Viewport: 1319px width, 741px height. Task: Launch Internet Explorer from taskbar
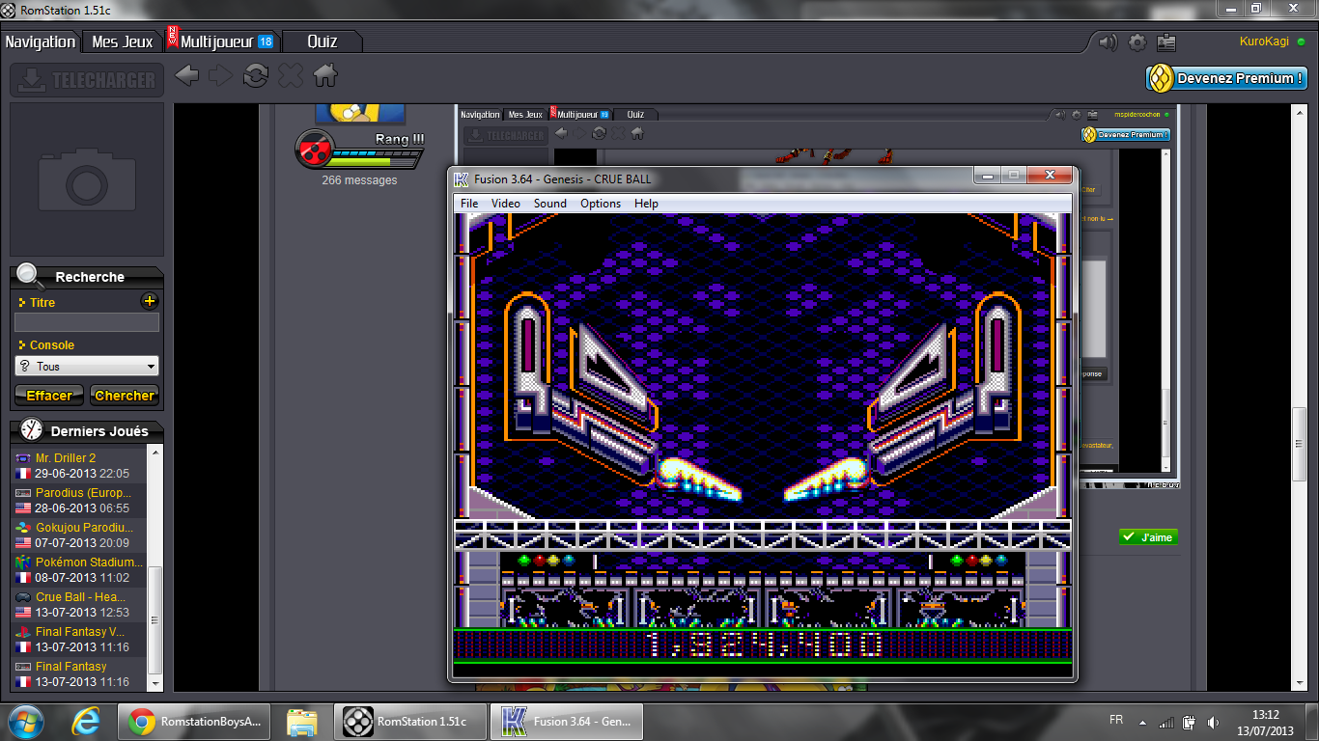[86, 721]
